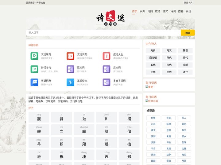Open the 边塞 tag

[x=184, y=148]
